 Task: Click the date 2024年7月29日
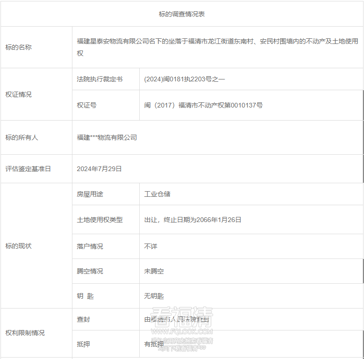click(99, 169)
